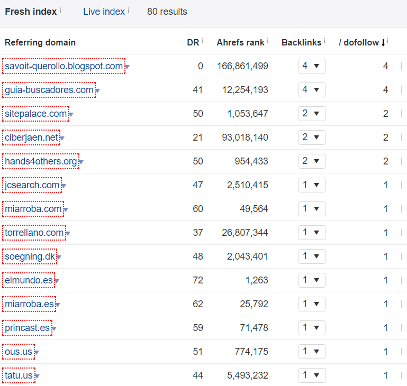Open backlinks dropdown for savoit-querollo.blogspot.com
This screenshot has width=407, height=386.
(312, 66)
